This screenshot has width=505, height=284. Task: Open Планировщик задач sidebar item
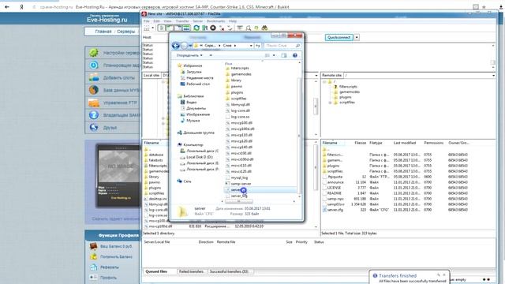tap(113, 65)
